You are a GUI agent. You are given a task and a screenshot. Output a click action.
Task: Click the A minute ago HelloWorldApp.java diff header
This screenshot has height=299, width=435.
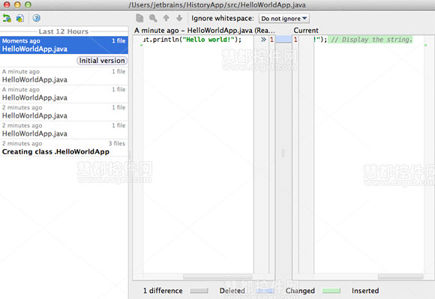coord(205,30)
